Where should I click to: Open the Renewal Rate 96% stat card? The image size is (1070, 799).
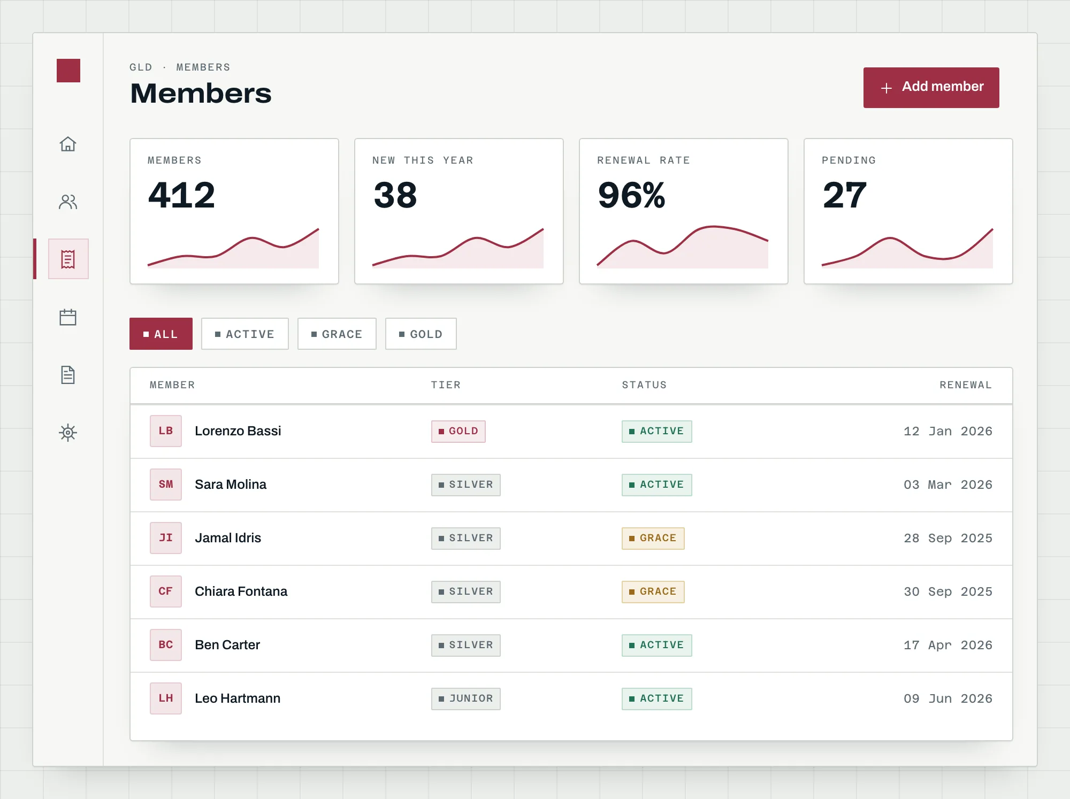click(x=684, y=211)
